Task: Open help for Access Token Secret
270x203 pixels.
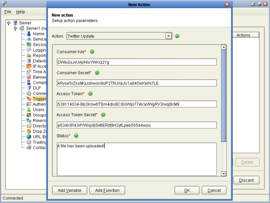Action: (103, 115)
